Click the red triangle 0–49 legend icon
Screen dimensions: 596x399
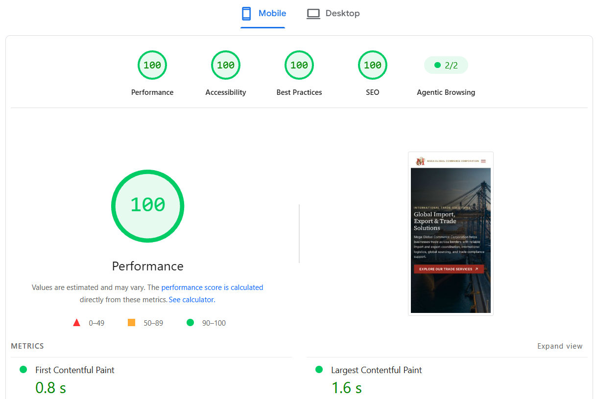pos(76,323)
